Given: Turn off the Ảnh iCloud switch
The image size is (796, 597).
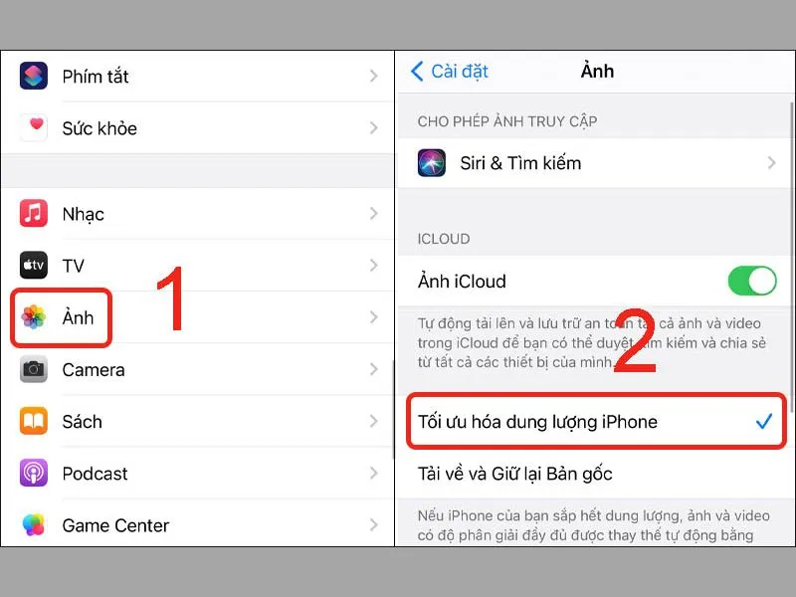Looking at the screenshot, I should tap(752, 281).
